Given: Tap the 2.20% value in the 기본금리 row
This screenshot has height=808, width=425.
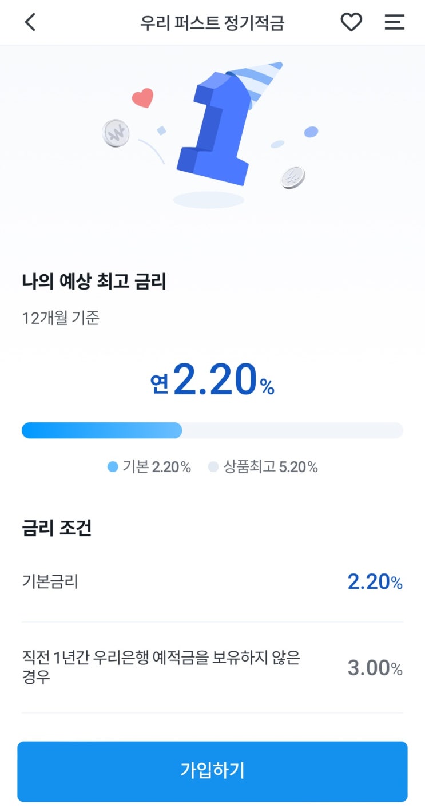Looking at the screenshot, I should 375,582.
